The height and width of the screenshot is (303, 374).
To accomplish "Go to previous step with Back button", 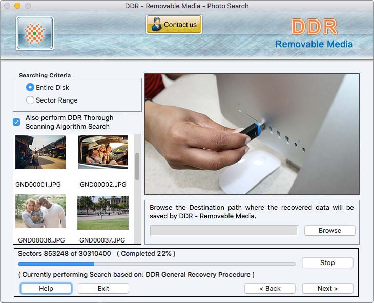I will point(270,289).
